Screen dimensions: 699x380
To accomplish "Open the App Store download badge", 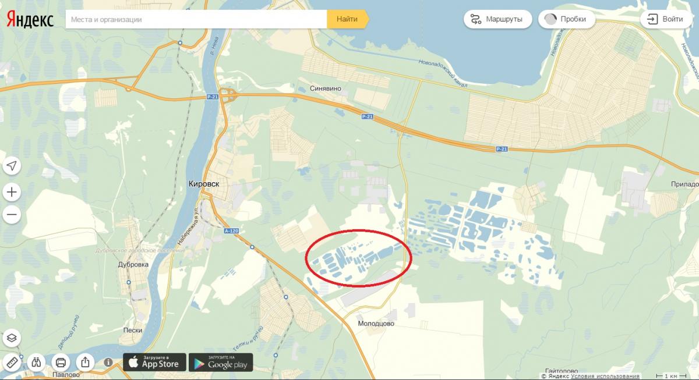I will pyautogui.click(x=154, y=362).
